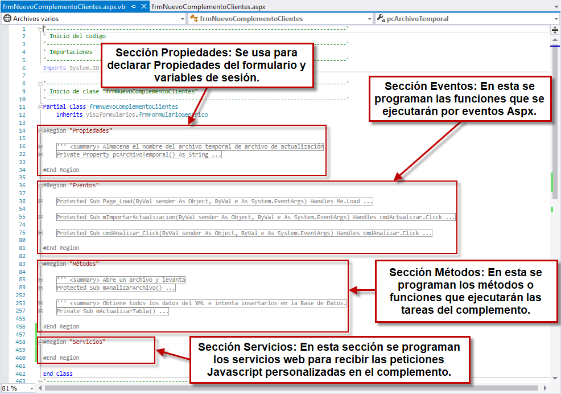Click the collapsed cmdAnalizar_Click code line
The height and width of the screenshot is (394, 561).
point(244,233)
